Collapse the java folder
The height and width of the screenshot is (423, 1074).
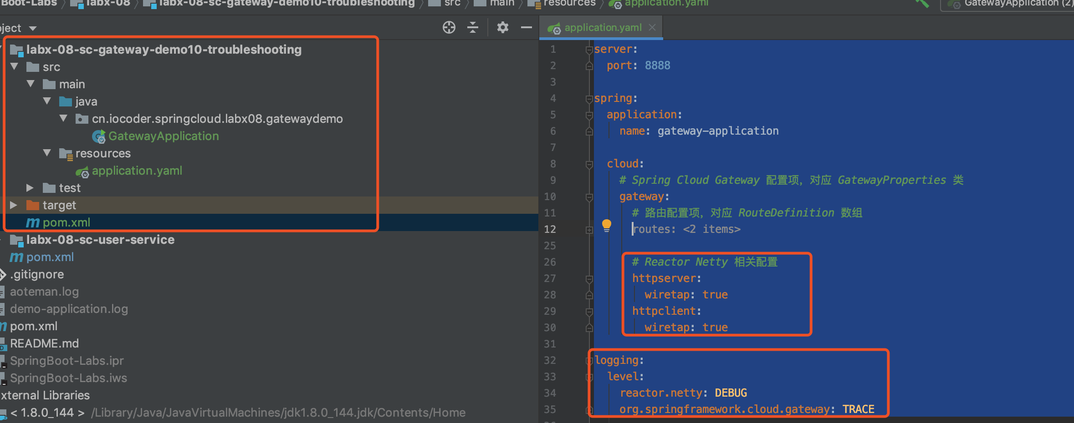pyautogui.click(x=47, y=101)
